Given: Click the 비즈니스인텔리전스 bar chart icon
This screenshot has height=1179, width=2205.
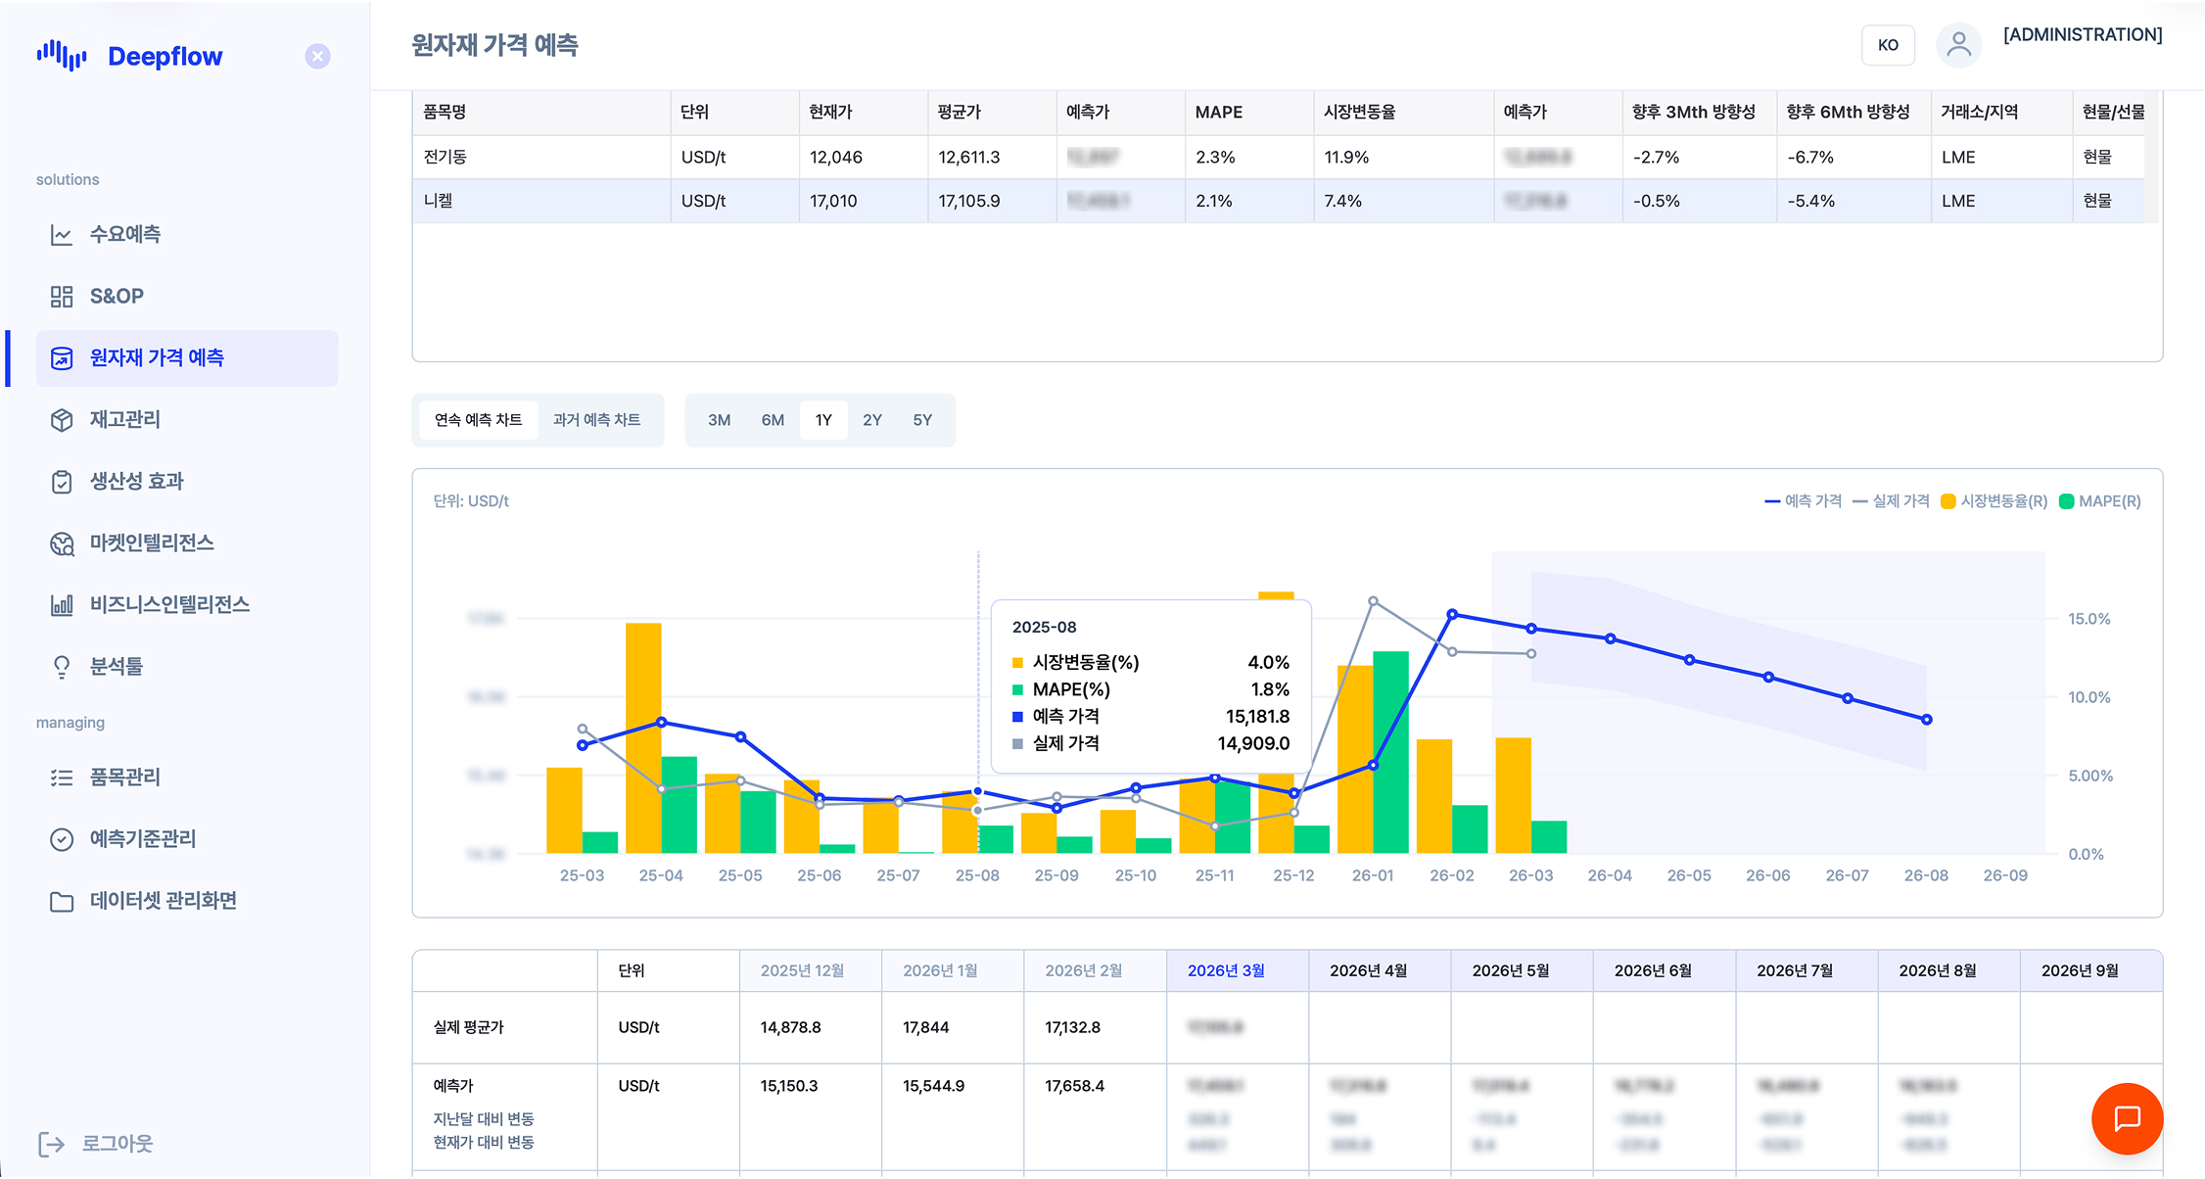Looking at the screenshot, I should coord(62,605).
